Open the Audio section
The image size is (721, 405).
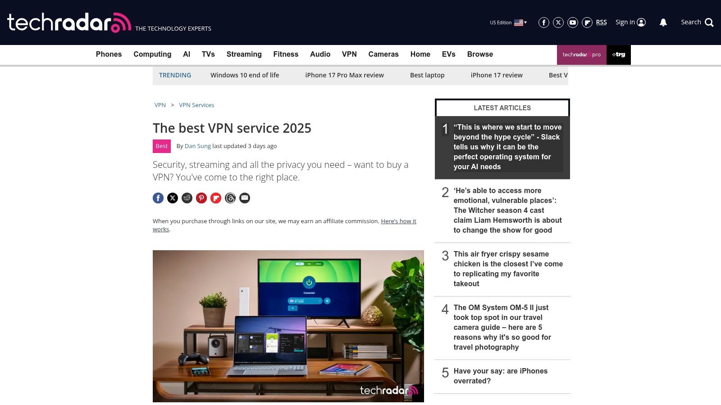coord(320,54)
